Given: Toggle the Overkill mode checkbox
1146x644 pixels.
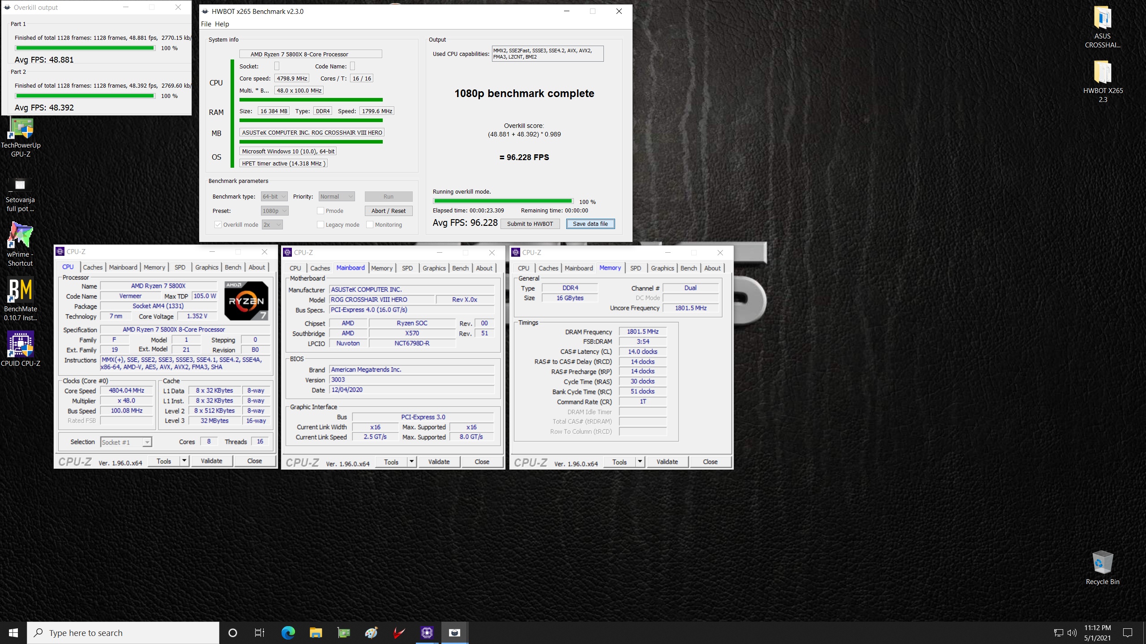Looking at the screenshot, I should pos(218,225).
